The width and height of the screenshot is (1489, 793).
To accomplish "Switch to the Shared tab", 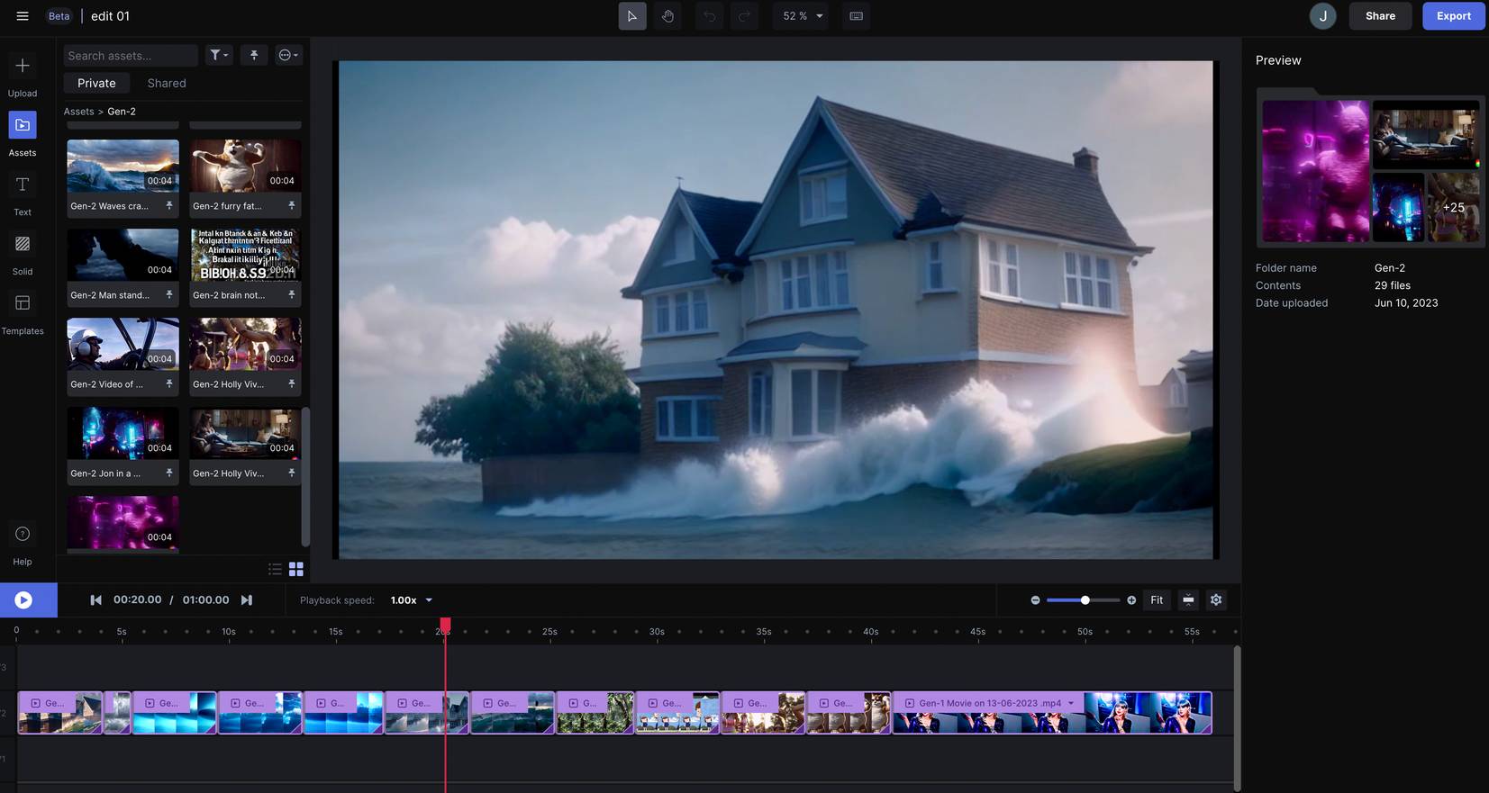I will point(167,83).
